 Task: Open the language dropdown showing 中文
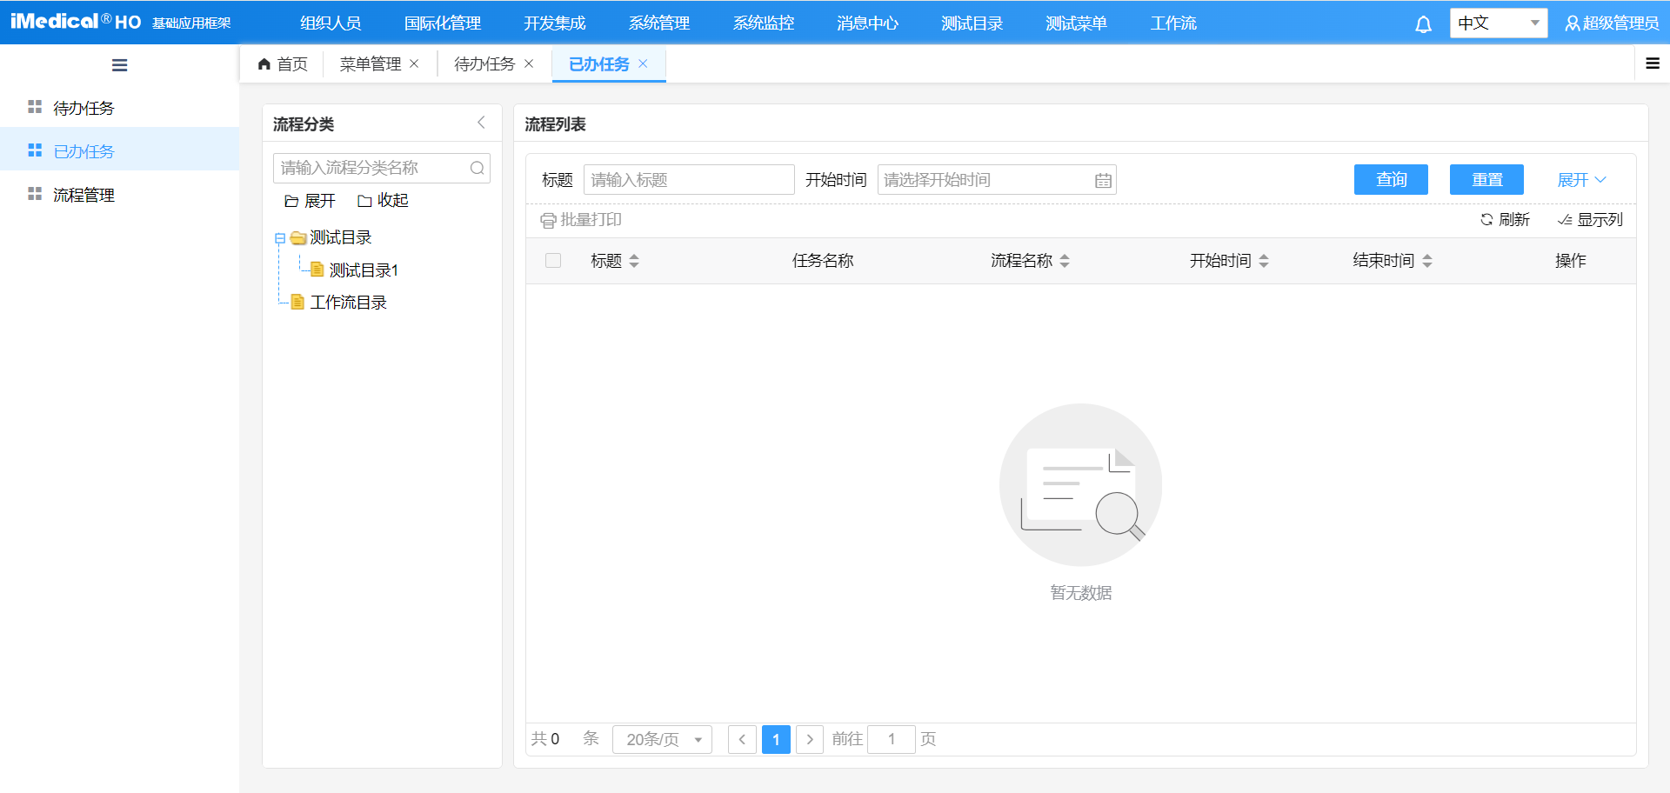click(1498, 23)
